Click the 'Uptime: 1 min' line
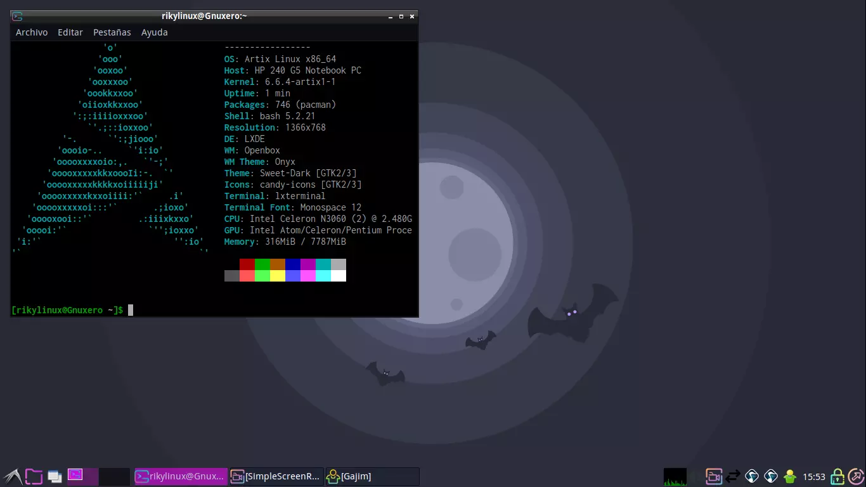The image size is (866, 487). pos(257,93)
